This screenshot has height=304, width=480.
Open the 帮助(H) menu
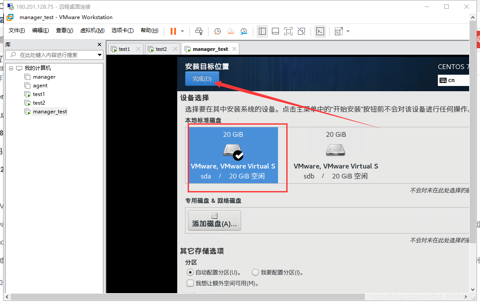point(149,30)
